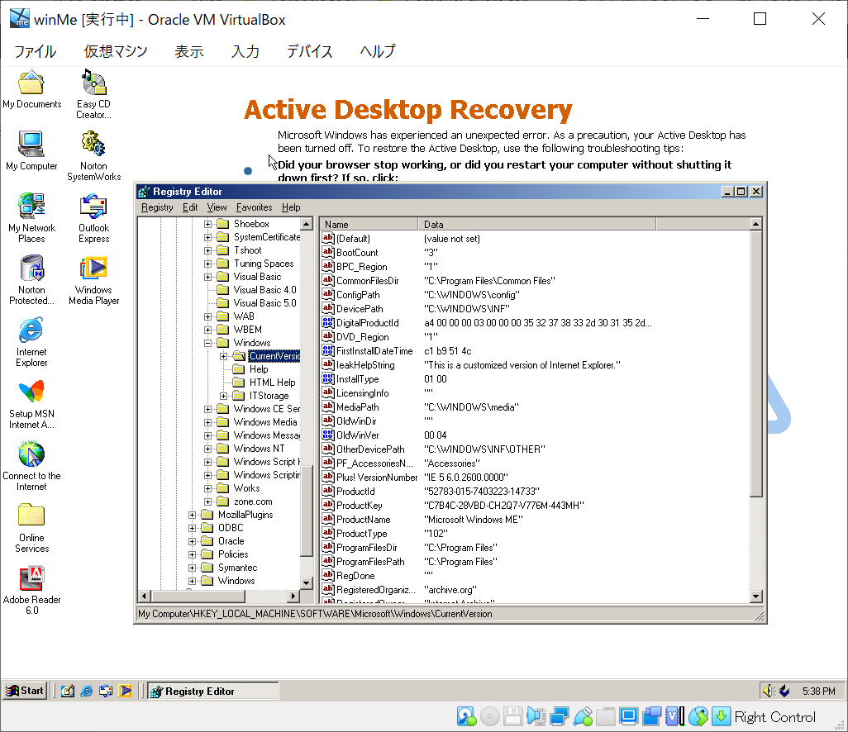
Task: Select the ProductName registry value
Action: (364, 520)
